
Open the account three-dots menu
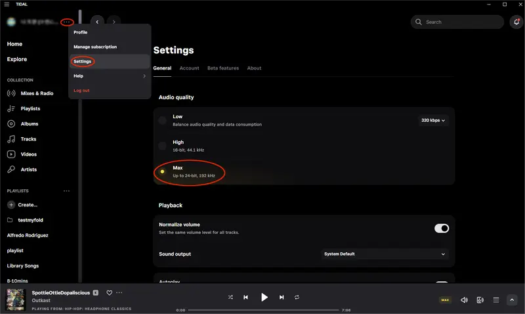(67, 22)
